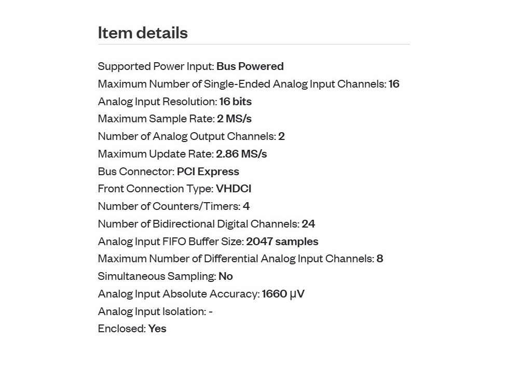Click the Front Connection Type VHDCI value
519x368 pixels.
(234, 189)
